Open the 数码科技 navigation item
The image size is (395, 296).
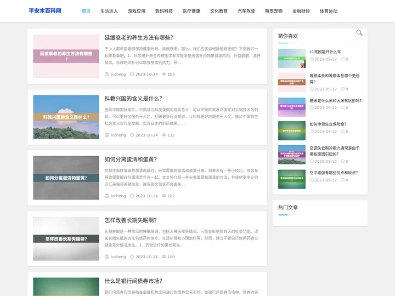(x=164, y=11)
